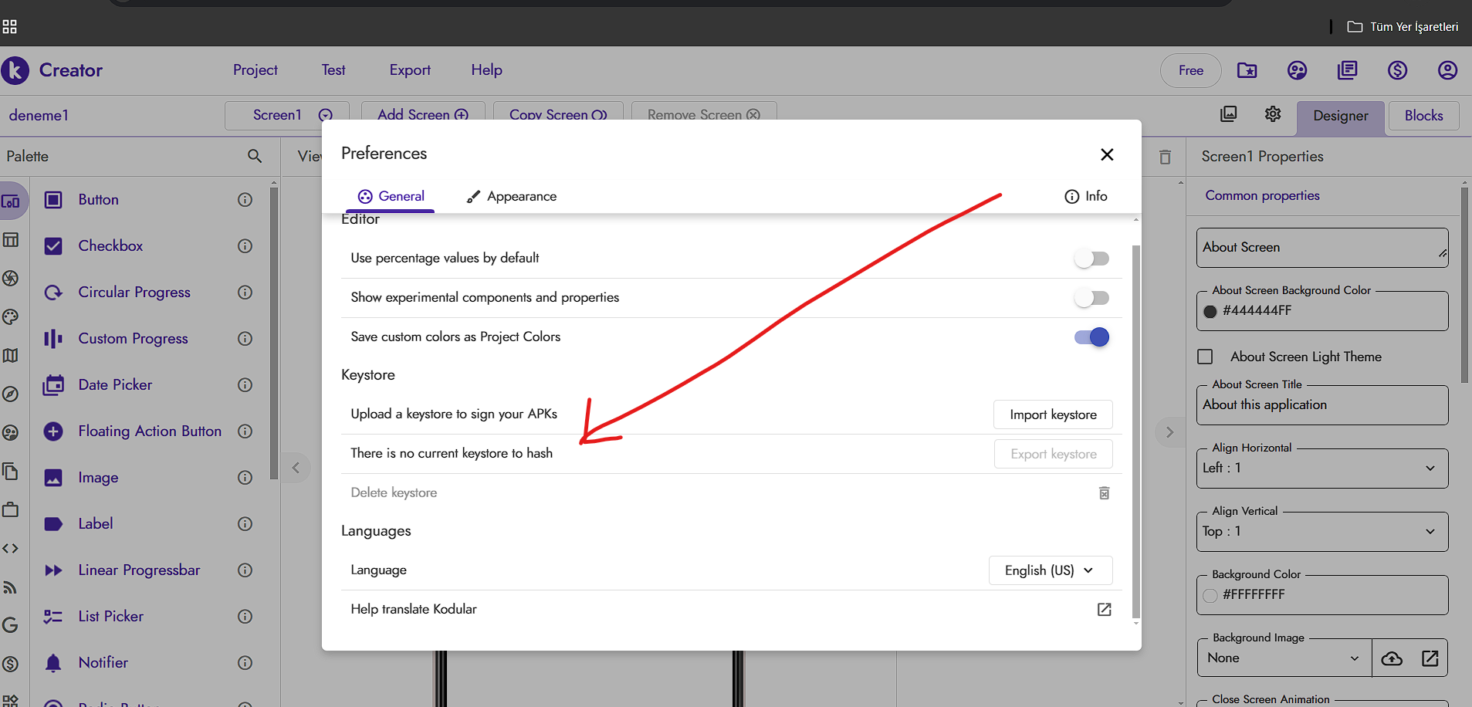Switch to Blocks view

(x=1423, y=116)
